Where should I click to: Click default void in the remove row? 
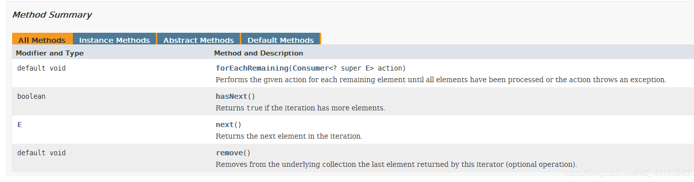pos(41,153)
